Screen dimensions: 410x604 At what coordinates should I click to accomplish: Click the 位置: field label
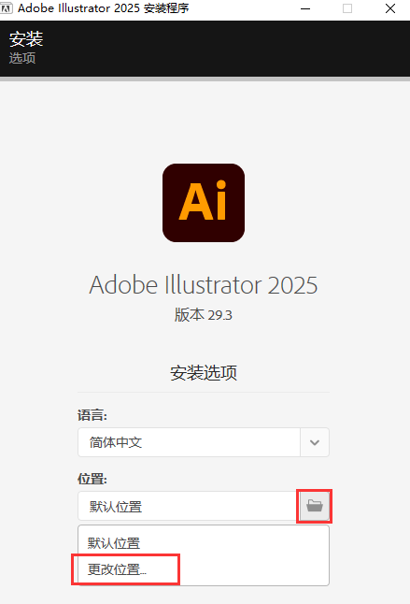click(x=92, y=479)
